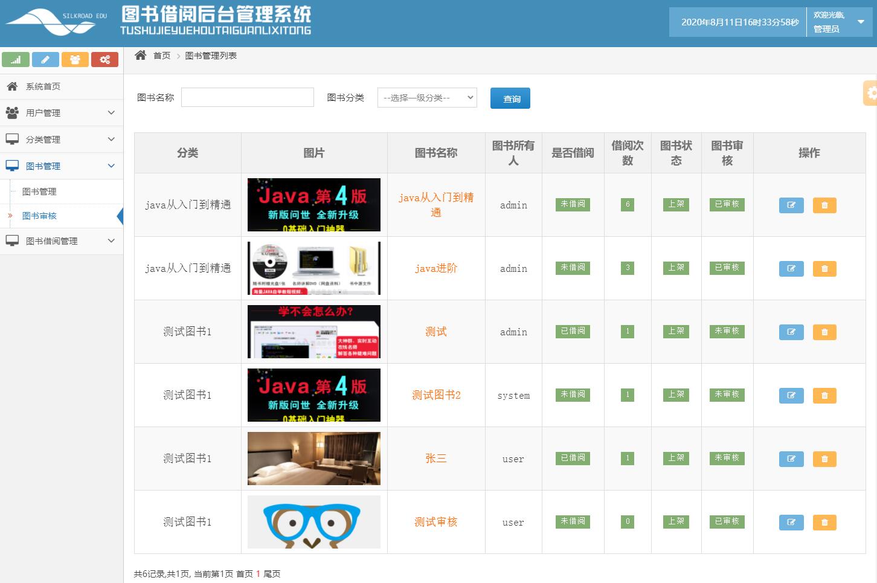The height and width of the screenshot is (583, 877).
Task: Click inside the 图书名称 input field
Action: pos(247,97)
